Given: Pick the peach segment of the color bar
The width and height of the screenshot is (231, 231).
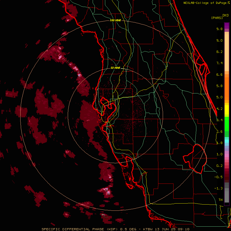Looking at the screenshot, I should pos(227,53).
